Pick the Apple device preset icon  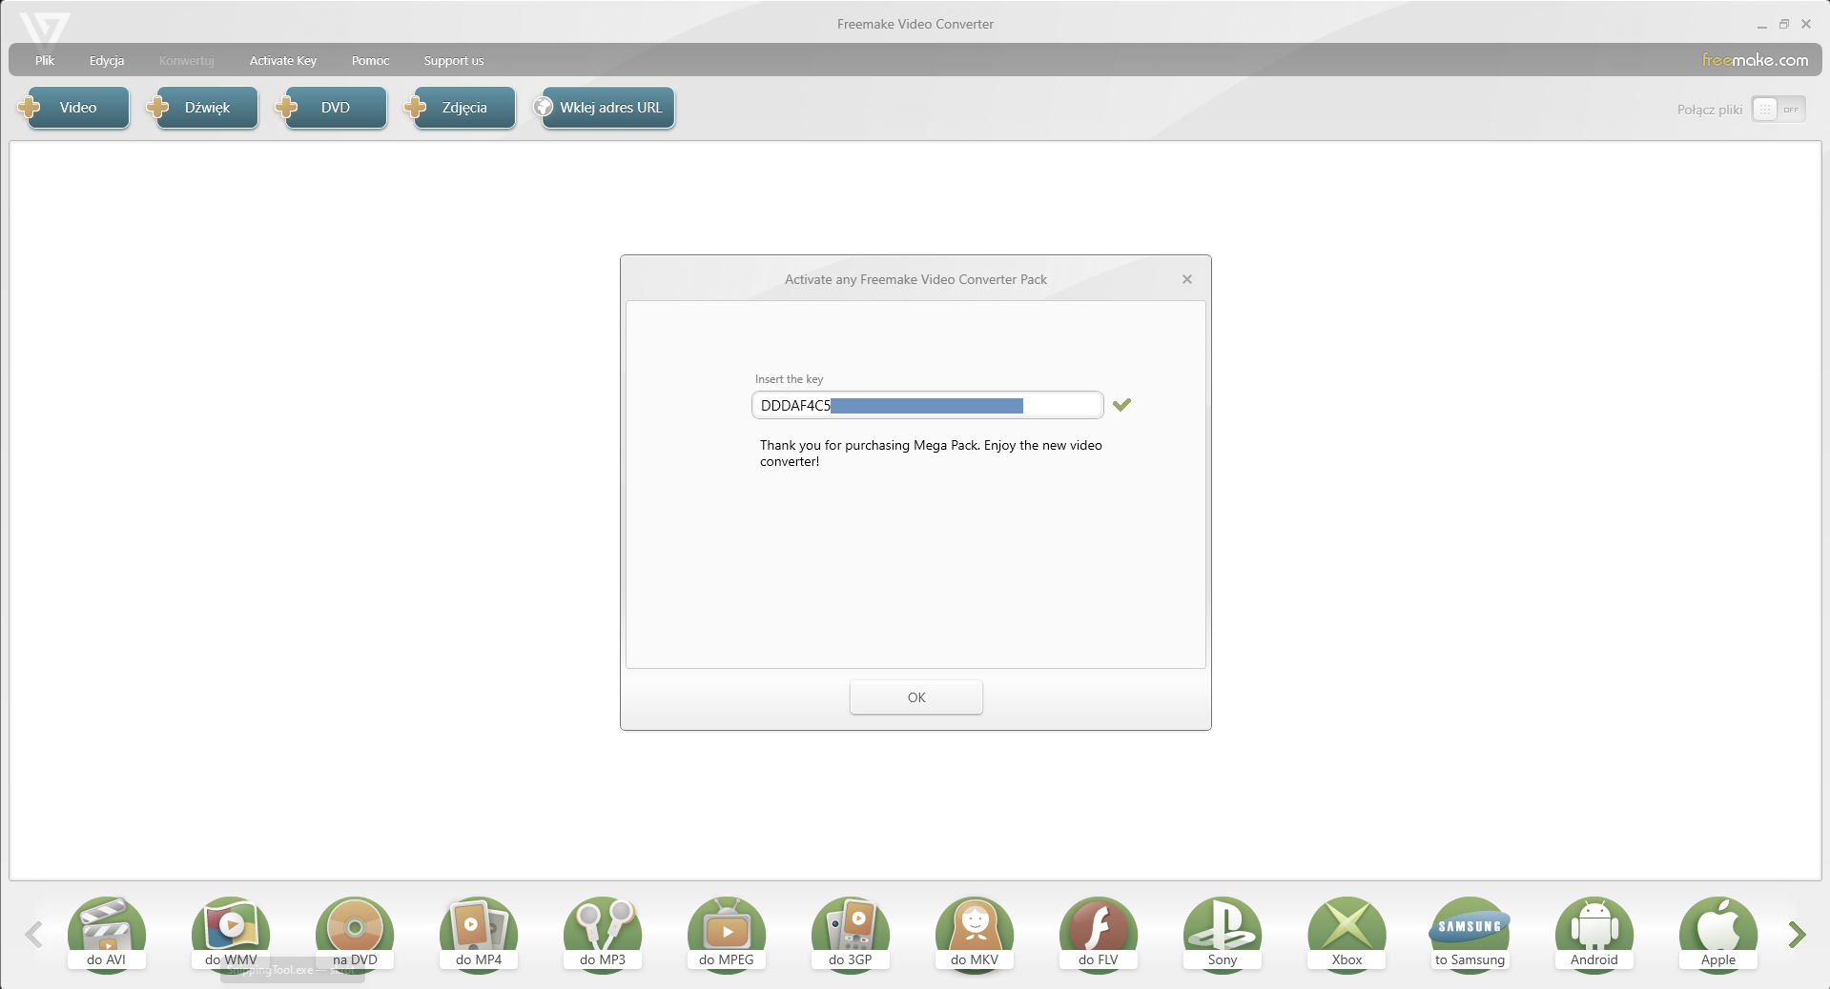coord(1718,934)
